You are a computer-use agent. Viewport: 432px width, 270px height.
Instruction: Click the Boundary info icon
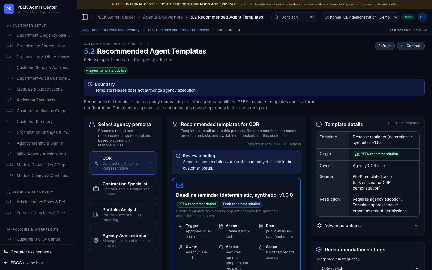(90, 84)
